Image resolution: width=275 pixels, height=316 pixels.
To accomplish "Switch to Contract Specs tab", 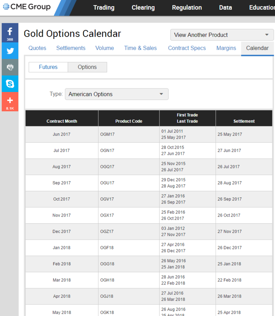I will [x=187, y=48].
